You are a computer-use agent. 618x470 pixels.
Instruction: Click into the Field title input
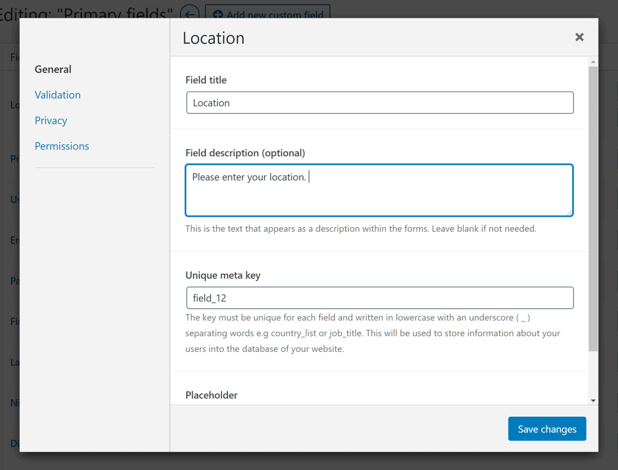click(x=379, y=103)
